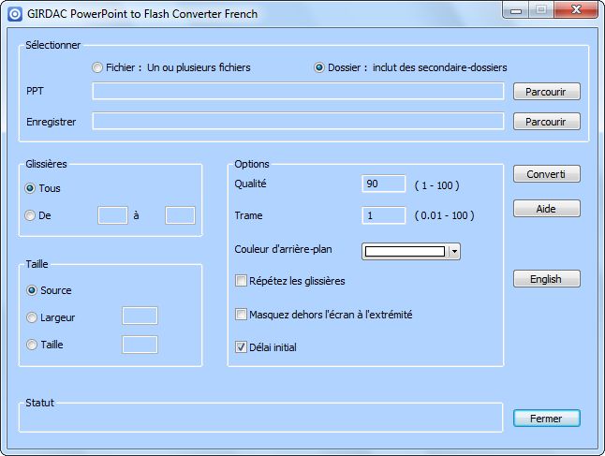Click the "Couleur d'arrière-plan" label
This screenshot has width=605, height=456.
click(x=283, y=249)
